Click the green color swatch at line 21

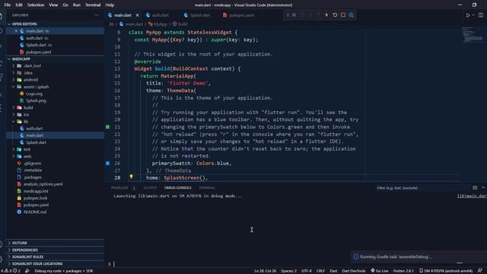107,127
